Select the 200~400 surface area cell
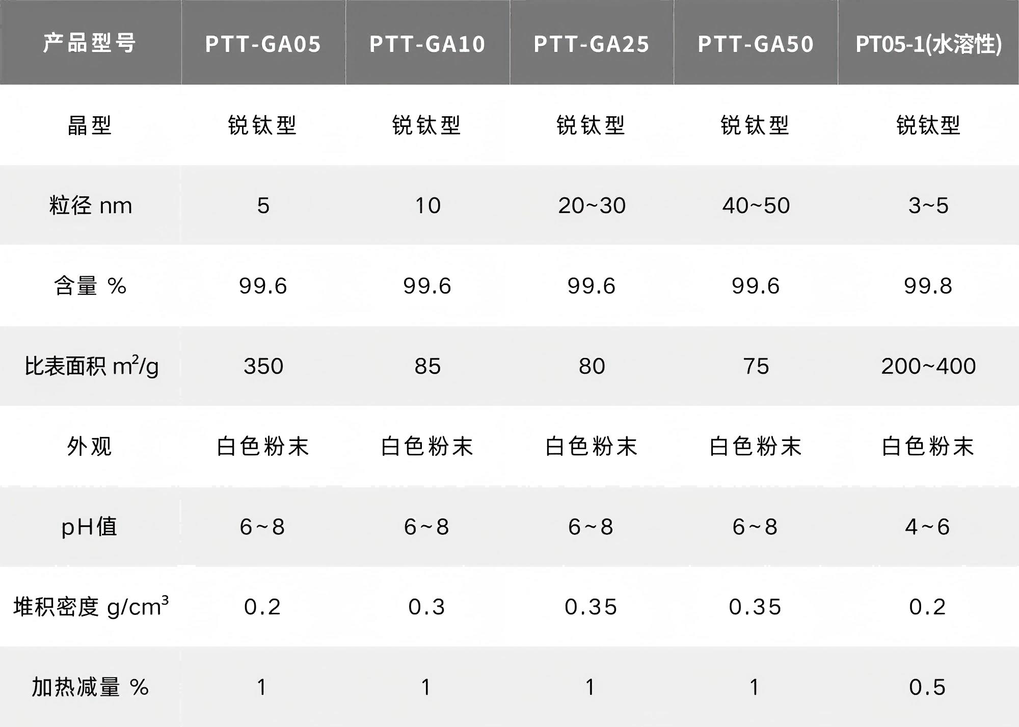Viewport: 1019px width, 727px height. pos(928,366)
